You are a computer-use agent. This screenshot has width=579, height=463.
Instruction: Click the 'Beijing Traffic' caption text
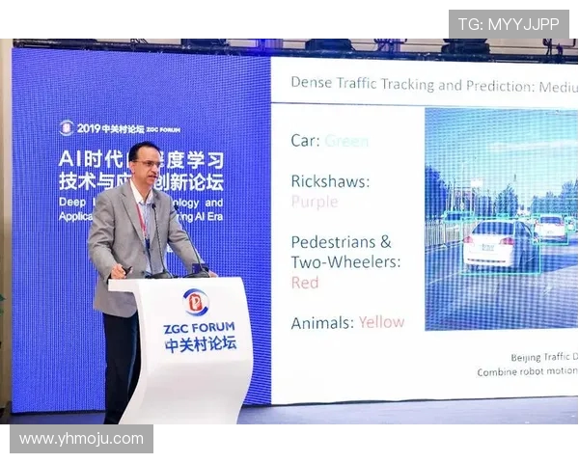pyautogui.click(x=540, y=357)
